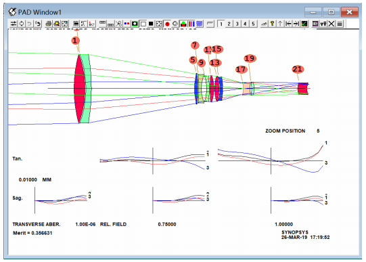366x262 pixels.
Task: Toggle the black filled square background button
Action: (151, 24)
